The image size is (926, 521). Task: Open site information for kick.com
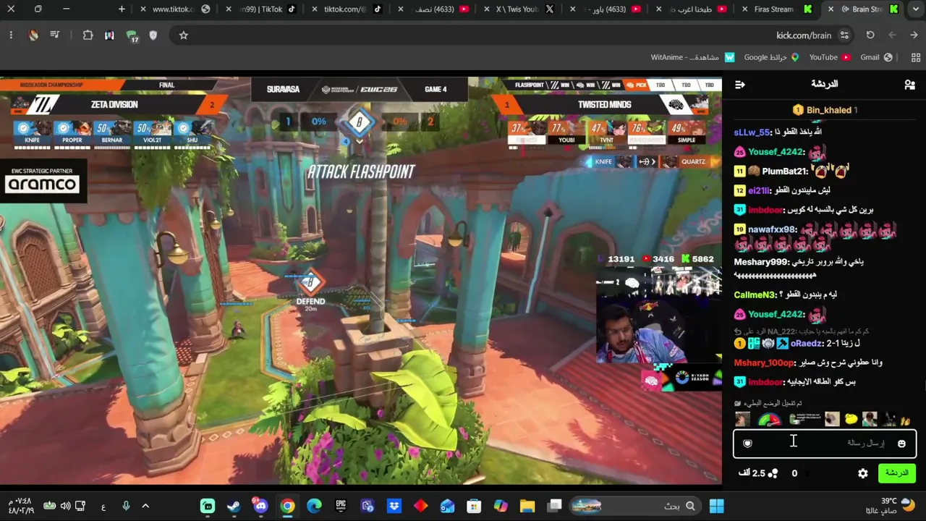(x=844, y=35)
